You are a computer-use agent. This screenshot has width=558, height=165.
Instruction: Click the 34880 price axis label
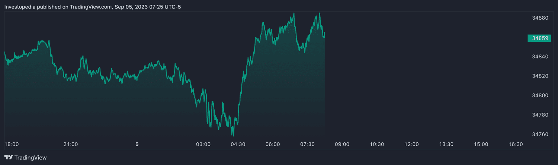pyautogui.click(x=539, y=18)
